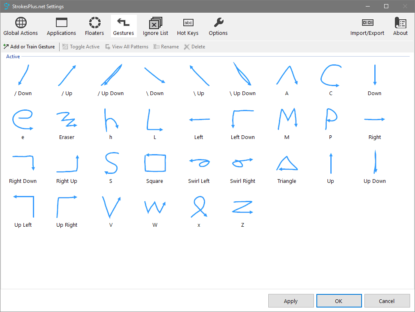This screenshot has width=415, height=312.
Task: Maximize the StrokesPlus.net Settings window
Action: coord(386,6)
